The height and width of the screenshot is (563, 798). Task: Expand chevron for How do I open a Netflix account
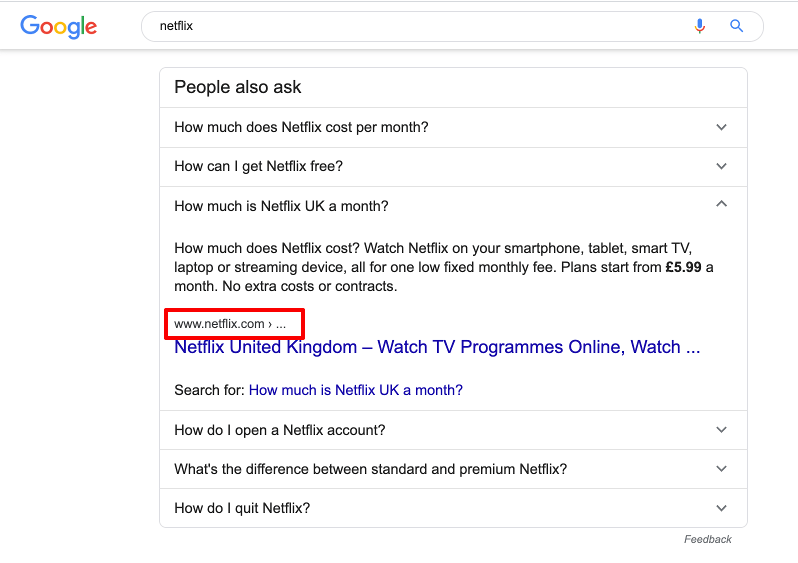[x=721, y=430]
